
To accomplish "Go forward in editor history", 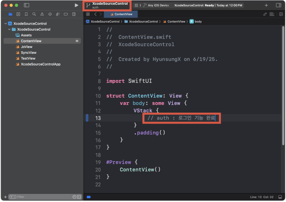I will pos(101,14).
